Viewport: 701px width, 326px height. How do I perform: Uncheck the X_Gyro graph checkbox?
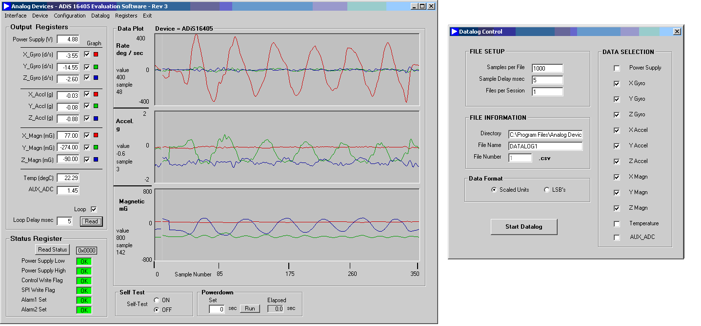[87, 54]
